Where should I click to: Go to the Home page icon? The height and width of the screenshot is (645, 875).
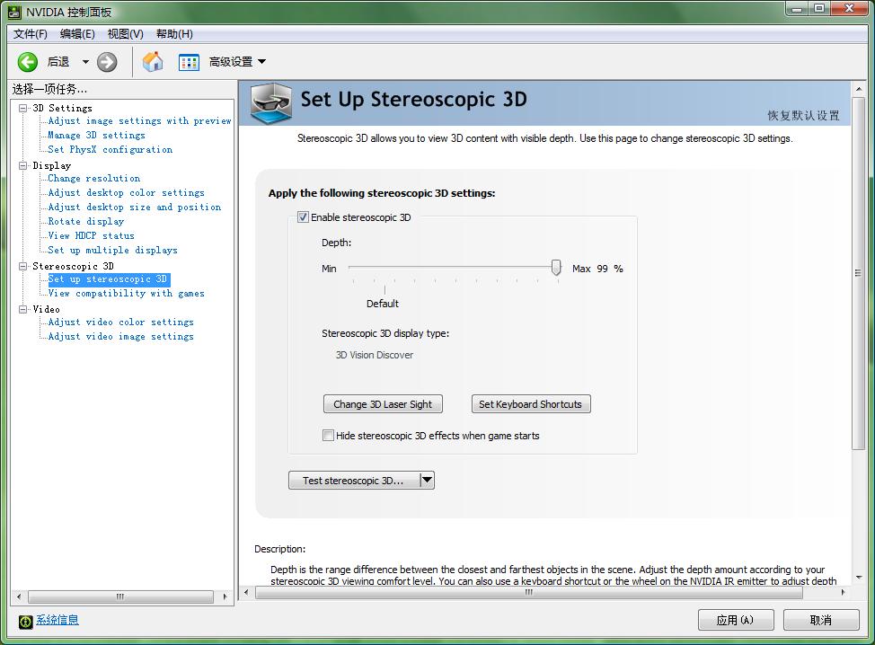(153, 61)
